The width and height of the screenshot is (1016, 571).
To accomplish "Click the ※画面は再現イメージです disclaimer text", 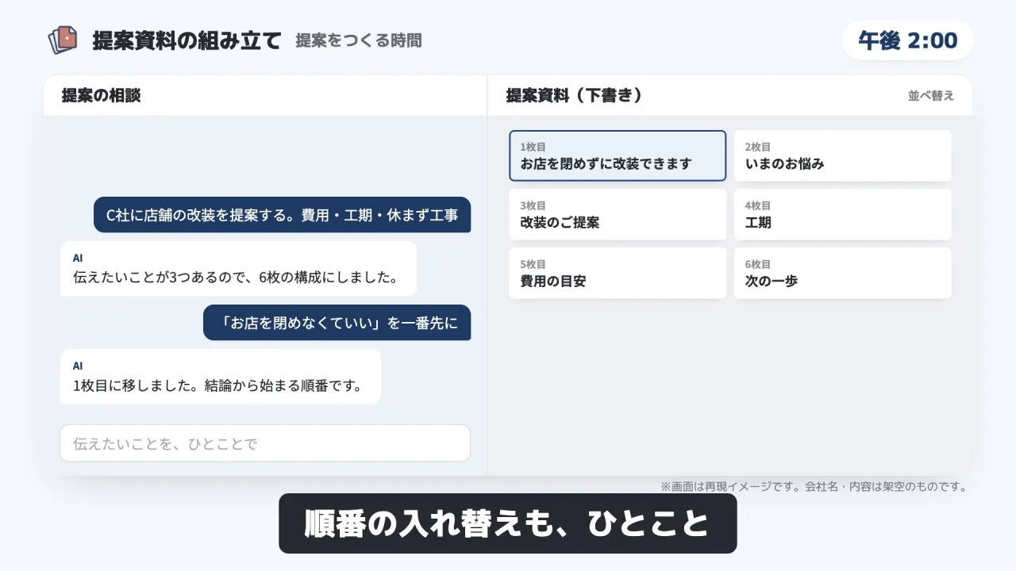I will 814,487.
